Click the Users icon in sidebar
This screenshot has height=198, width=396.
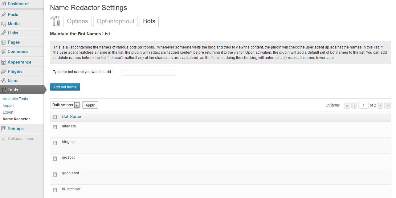[4, 80]
